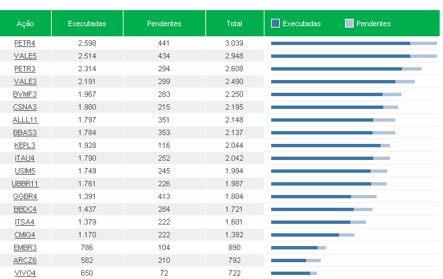Viewport: 443px width, 279px height.
Task: Select ALLL11 pending value 351
Action: [x=164, y=120]
